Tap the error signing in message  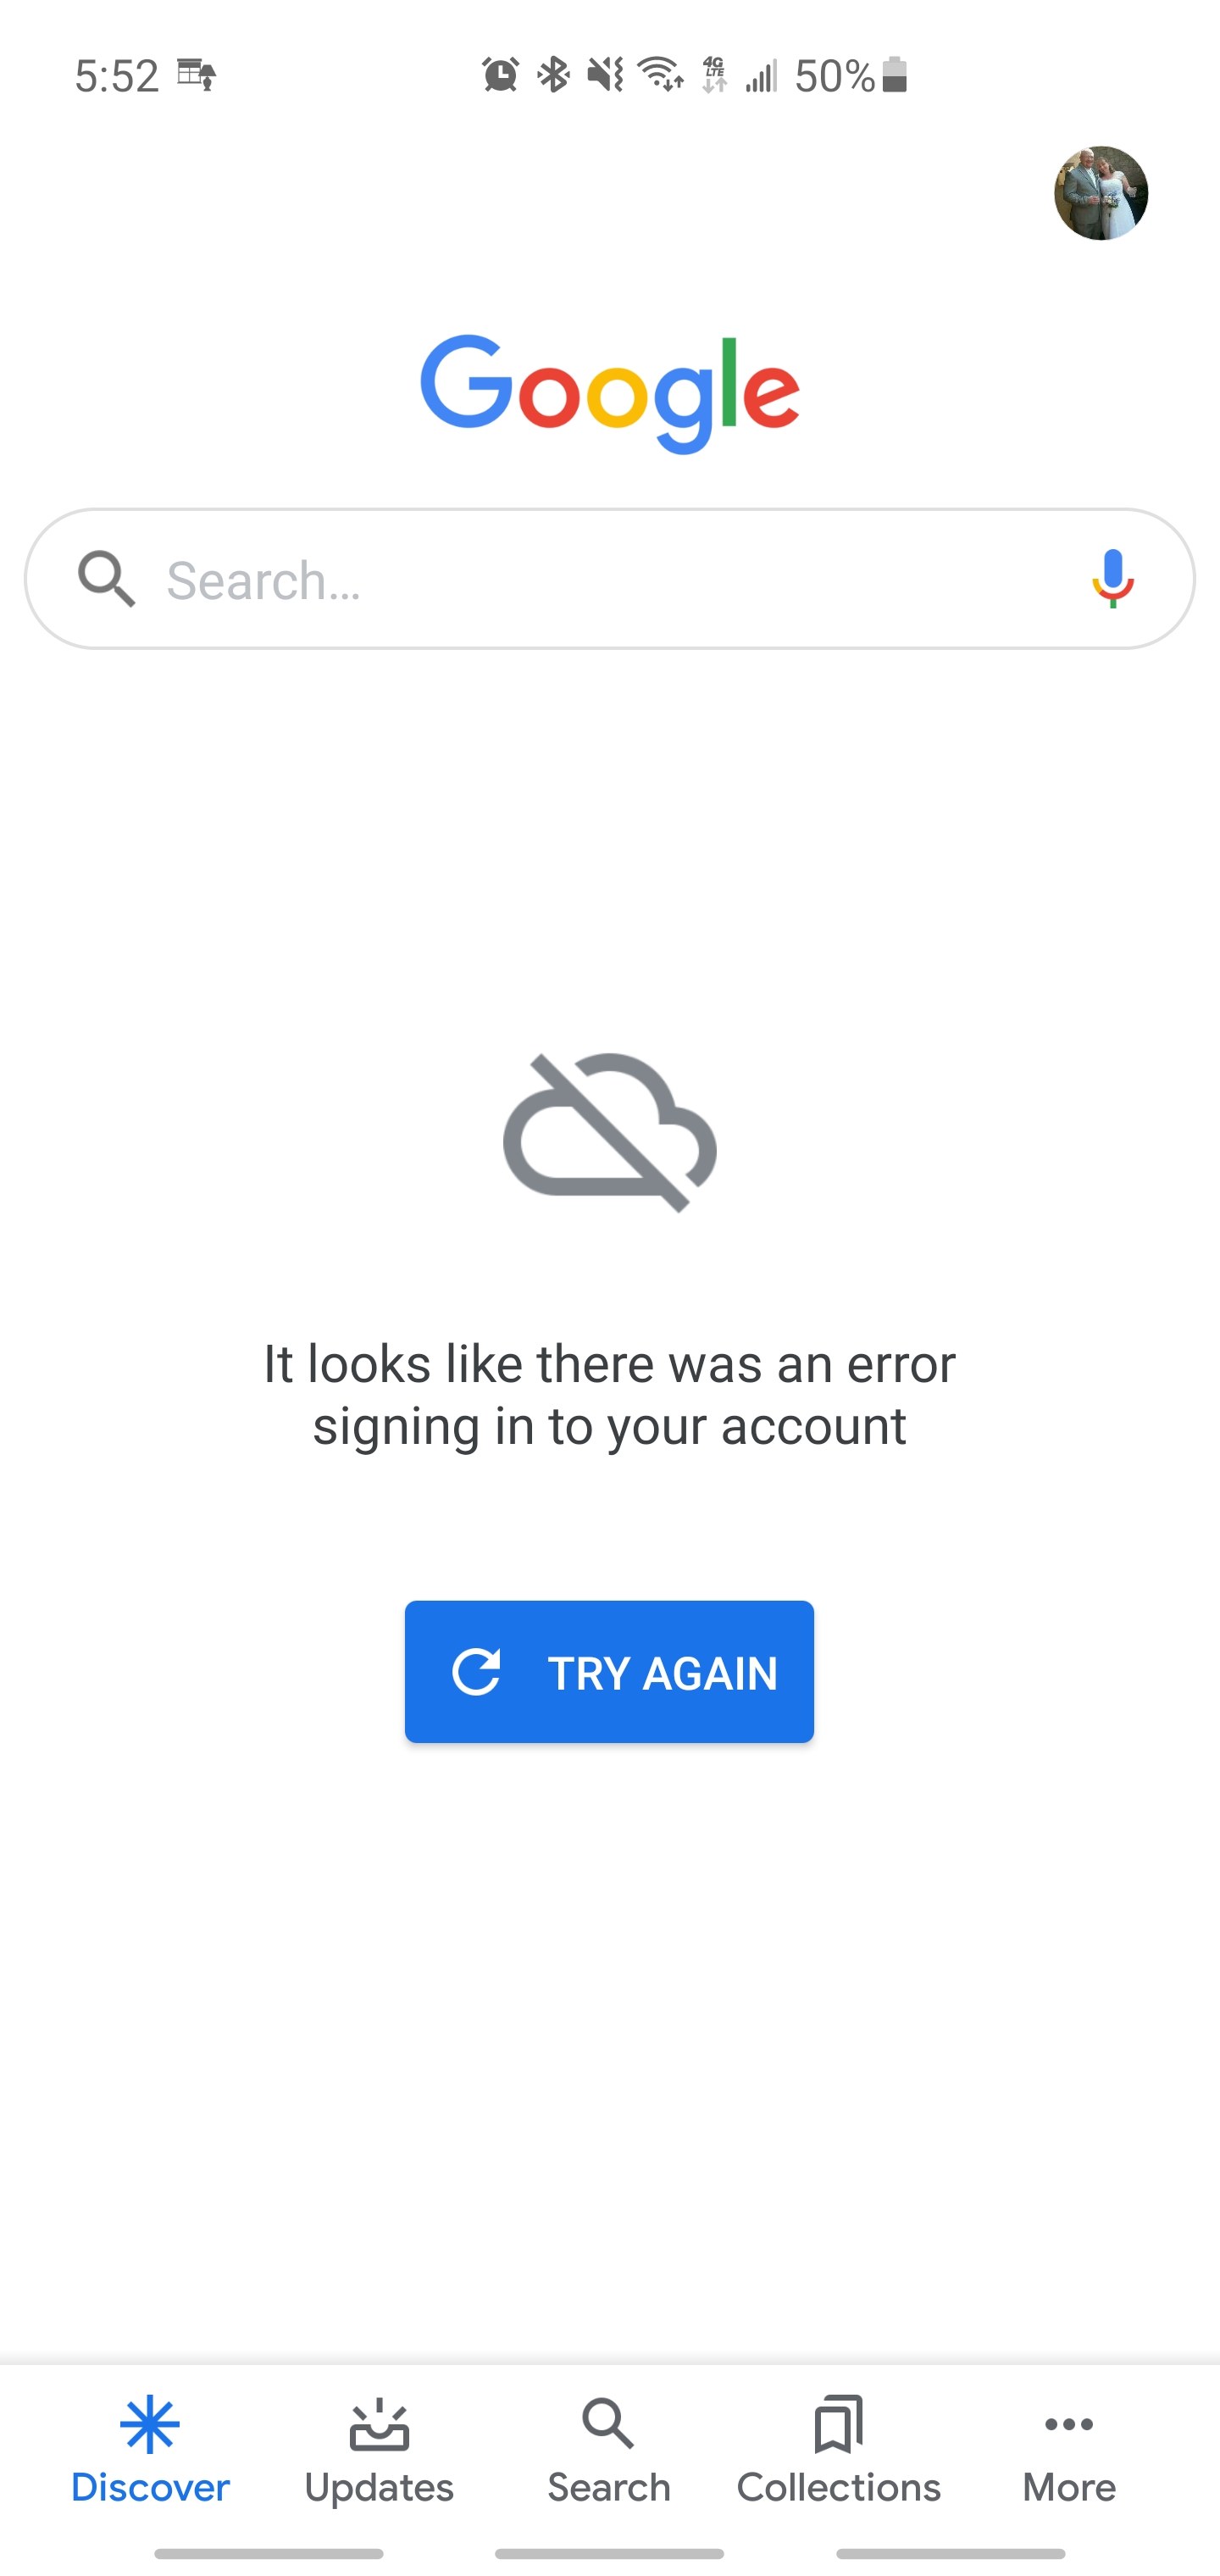(x=610, y=1395)
